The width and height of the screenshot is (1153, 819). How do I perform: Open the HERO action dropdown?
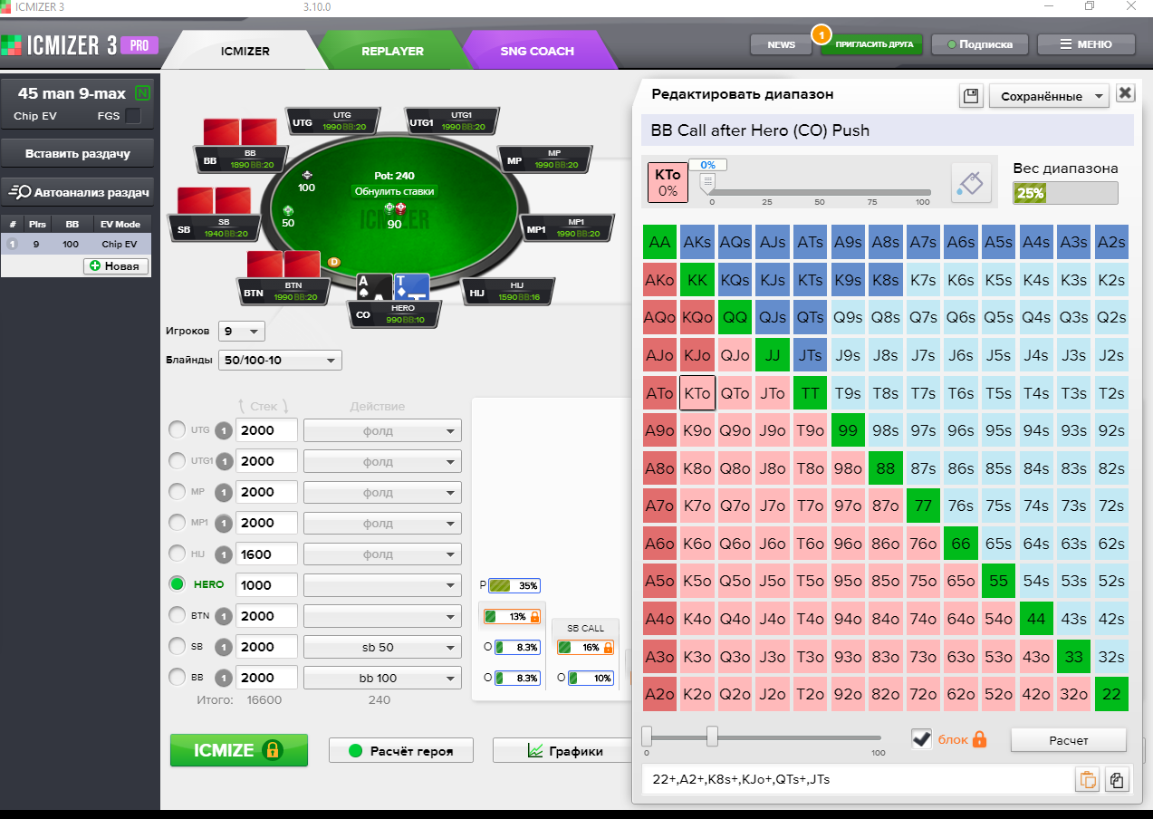[382, 585]
